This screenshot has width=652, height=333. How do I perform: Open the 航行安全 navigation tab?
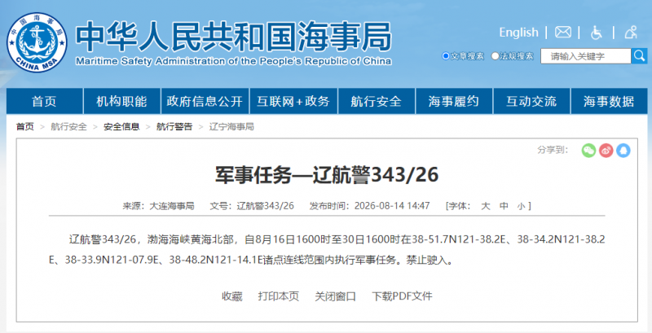(x=377, y=101)
